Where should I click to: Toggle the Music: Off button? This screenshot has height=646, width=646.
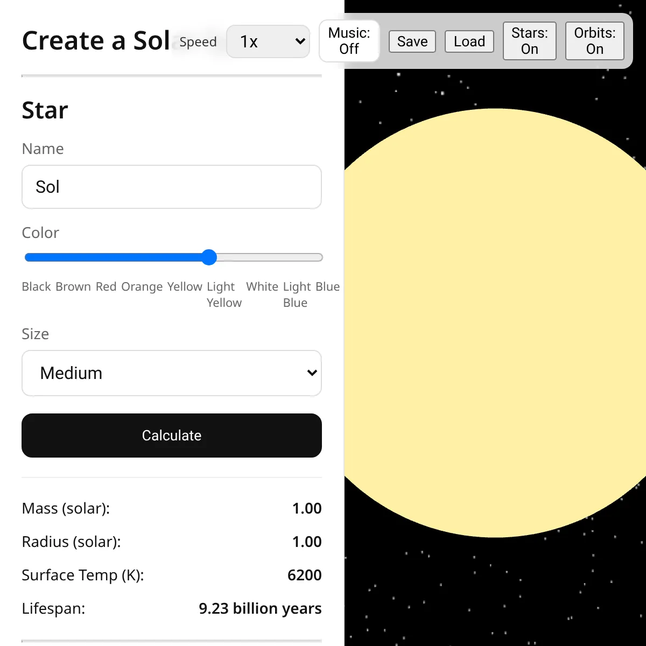point(349,41)
